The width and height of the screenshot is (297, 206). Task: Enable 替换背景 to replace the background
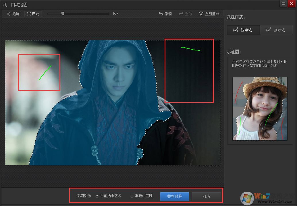(x=174, y=196)
